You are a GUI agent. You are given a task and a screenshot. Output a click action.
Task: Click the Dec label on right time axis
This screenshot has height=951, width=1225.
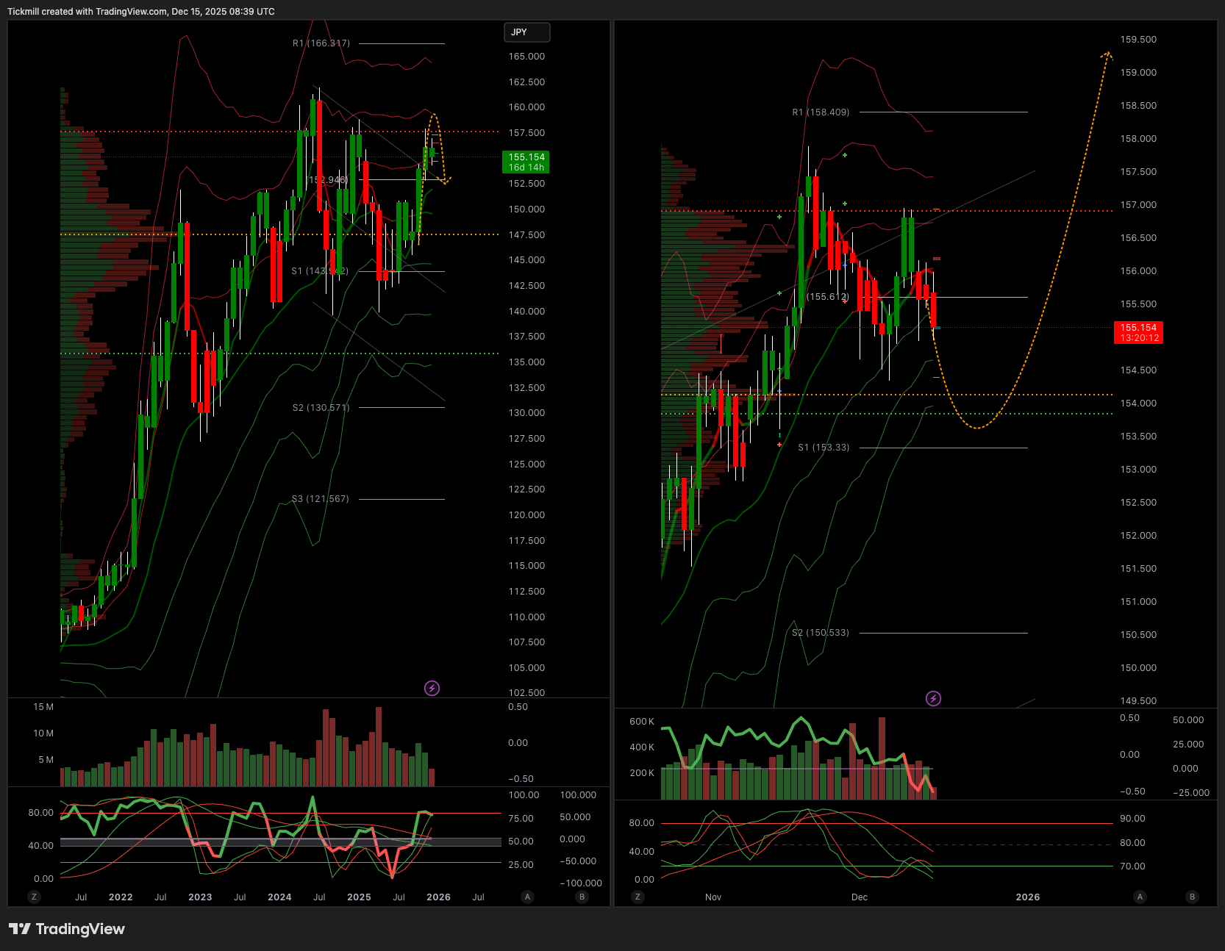[x=859, y=897]
